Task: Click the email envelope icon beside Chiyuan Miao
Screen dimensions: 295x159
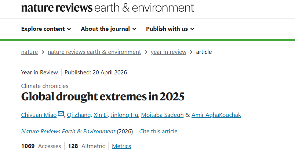Action: (x=61, y=114)
